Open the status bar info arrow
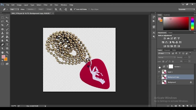Screen dimensions: 196x110 pyautogui.click(x=45, y=106)
